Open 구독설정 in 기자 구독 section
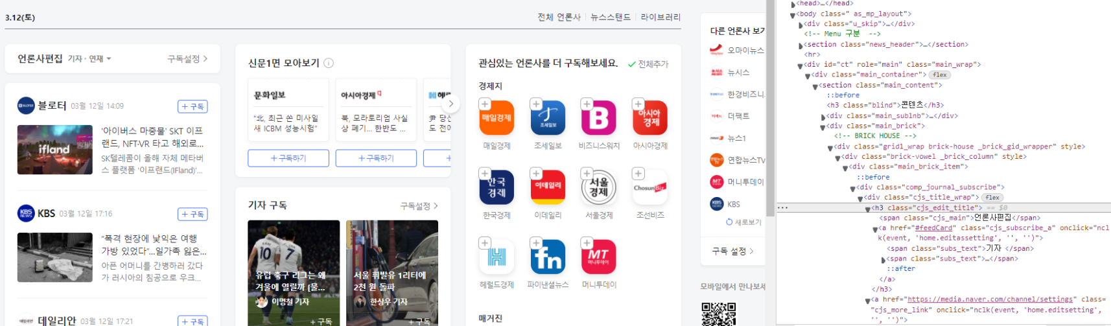 click(x=419, y=206)
